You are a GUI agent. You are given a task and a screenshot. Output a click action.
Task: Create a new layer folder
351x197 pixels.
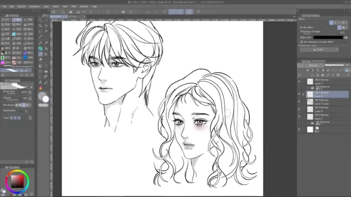click(x=323, y=75)
